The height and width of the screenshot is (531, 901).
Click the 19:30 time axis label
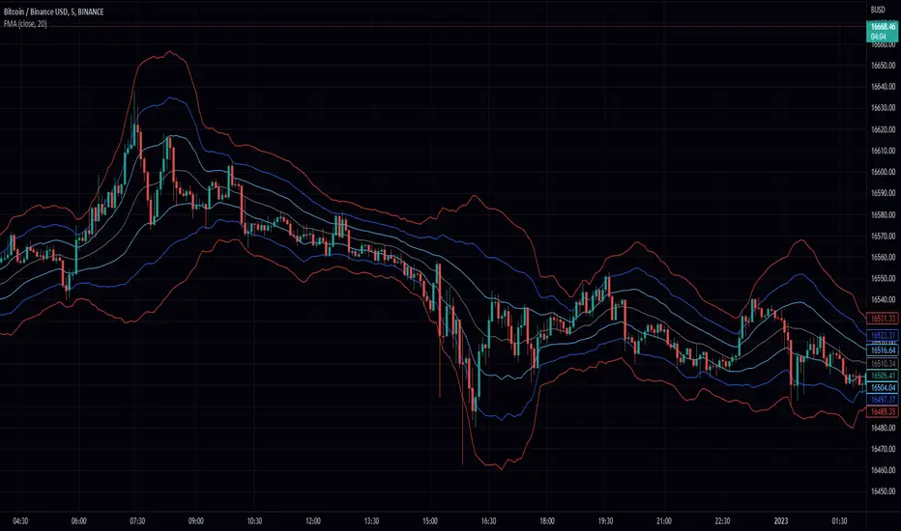point(605,521)
